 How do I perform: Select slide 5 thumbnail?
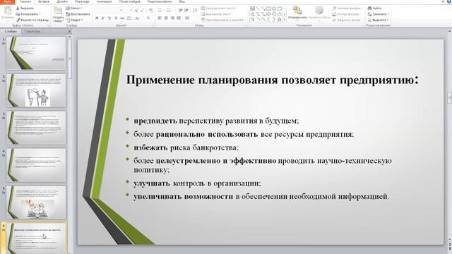click(36, 202)
